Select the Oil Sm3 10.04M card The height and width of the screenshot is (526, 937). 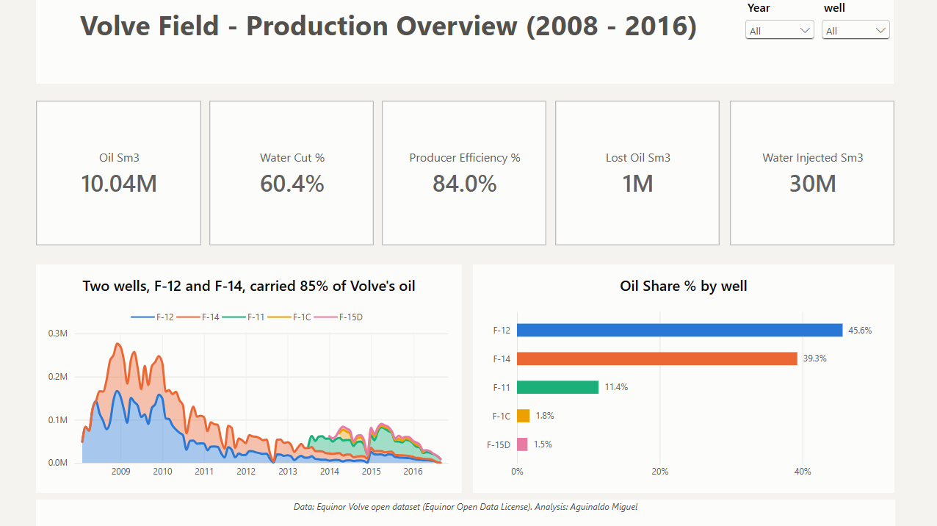118,173
